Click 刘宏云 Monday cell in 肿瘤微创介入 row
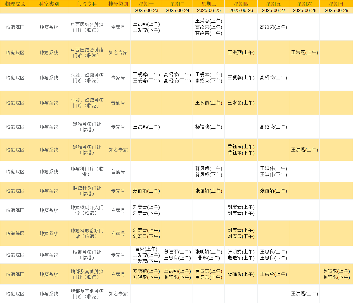 [x=146, y=210]
